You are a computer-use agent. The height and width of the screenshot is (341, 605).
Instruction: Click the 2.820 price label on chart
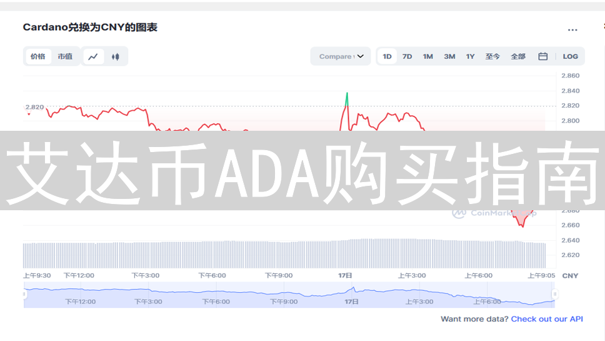(x=35, y=107)
